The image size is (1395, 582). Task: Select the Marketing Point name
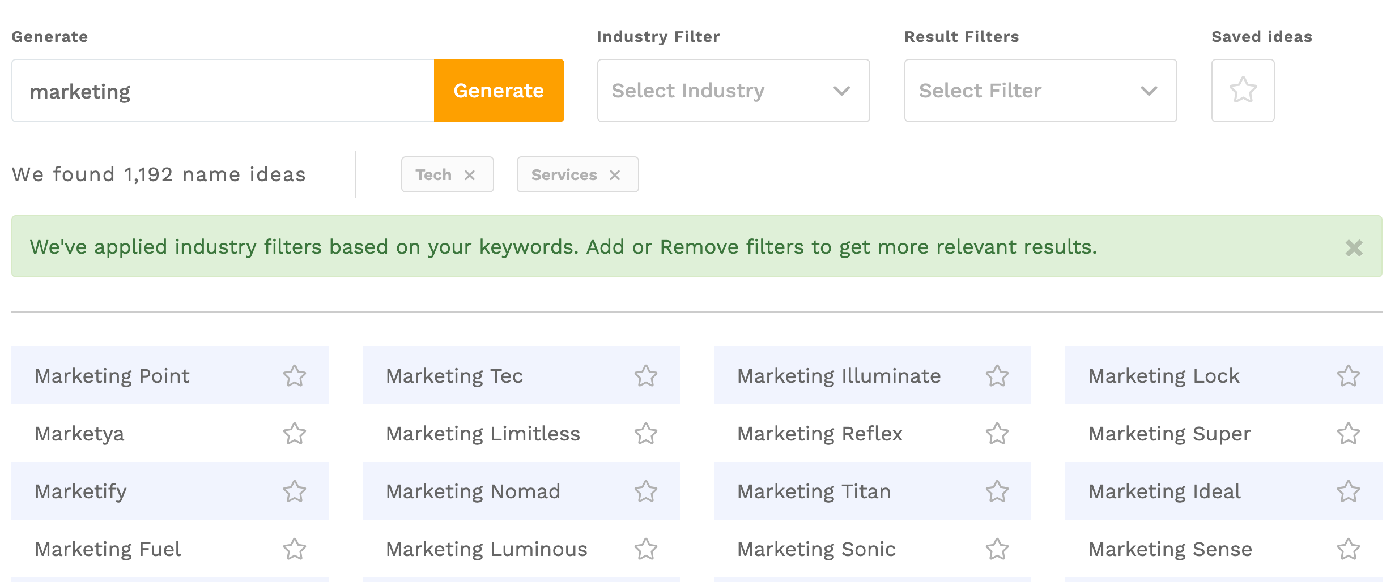(x=112, y=376)
